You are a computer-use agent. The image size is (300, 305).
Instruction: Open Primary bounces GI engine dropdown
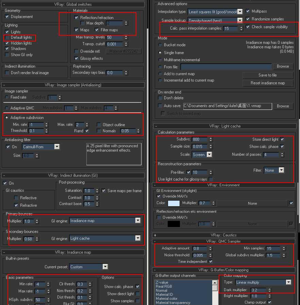138,221
